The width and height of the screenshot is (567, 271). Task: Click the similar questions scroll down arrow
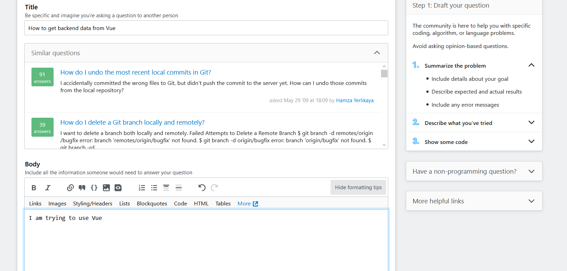[x=384, y=145]
